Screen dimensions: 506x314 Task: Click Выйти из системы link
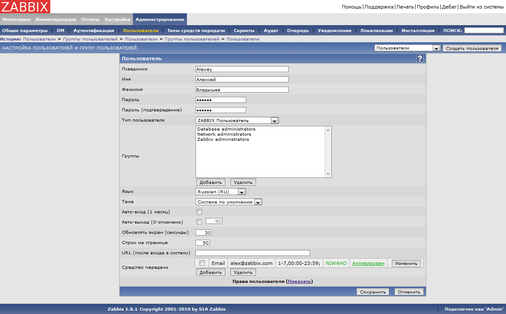pyautogui.click(x=481, y=7)
